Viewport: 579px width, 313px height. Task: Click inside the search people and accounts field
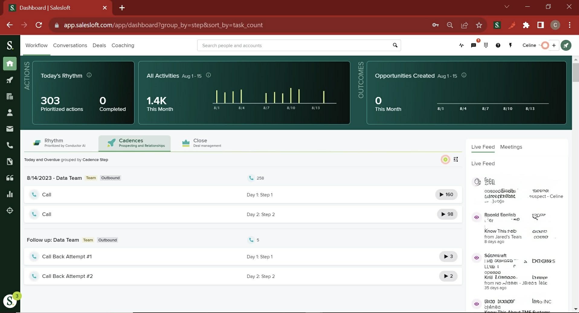299,45
